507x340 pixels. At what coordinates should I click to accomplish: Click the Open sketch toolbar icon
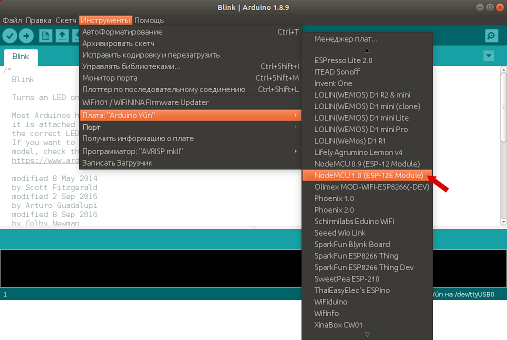click(62, 35)
